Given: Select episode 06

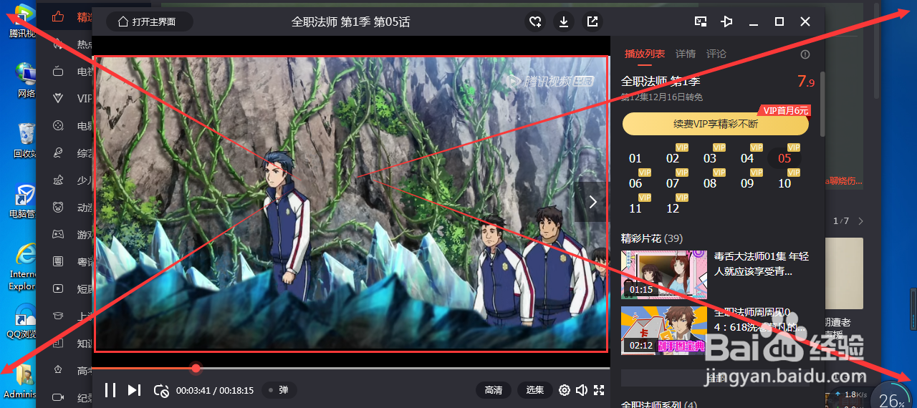Looking at the screenshot, I should tap(635, 183).
